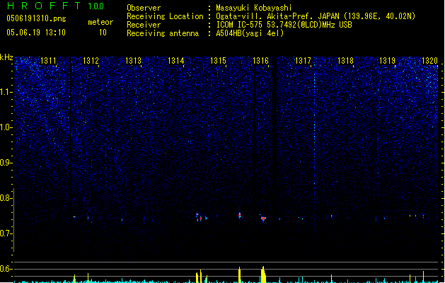Image resolution: width=445 pixels, height=283 pixels.
Task: Click the 0.8 kHz axis label
Action: pyautogui.click(x=6, y=198)
